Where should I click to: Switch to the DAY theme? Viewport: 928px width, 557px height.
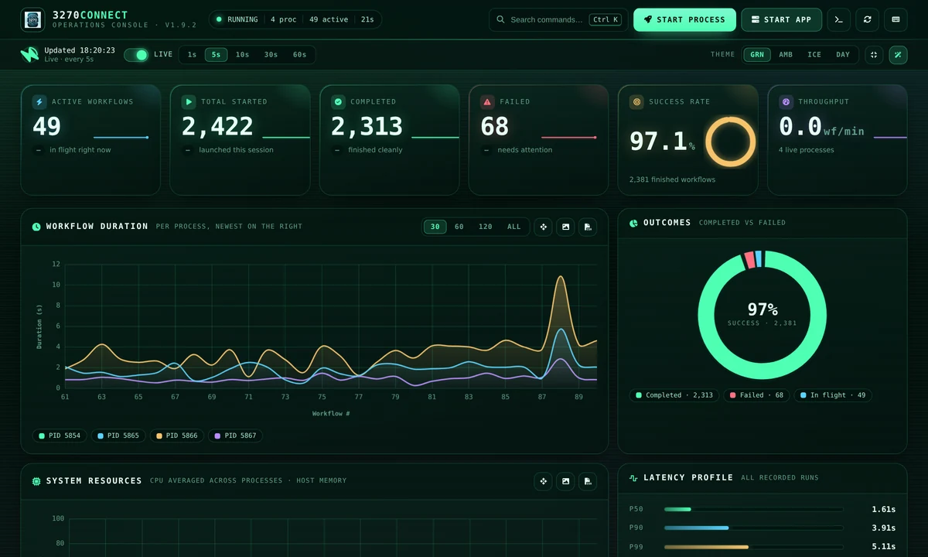(x=843, y=55)
